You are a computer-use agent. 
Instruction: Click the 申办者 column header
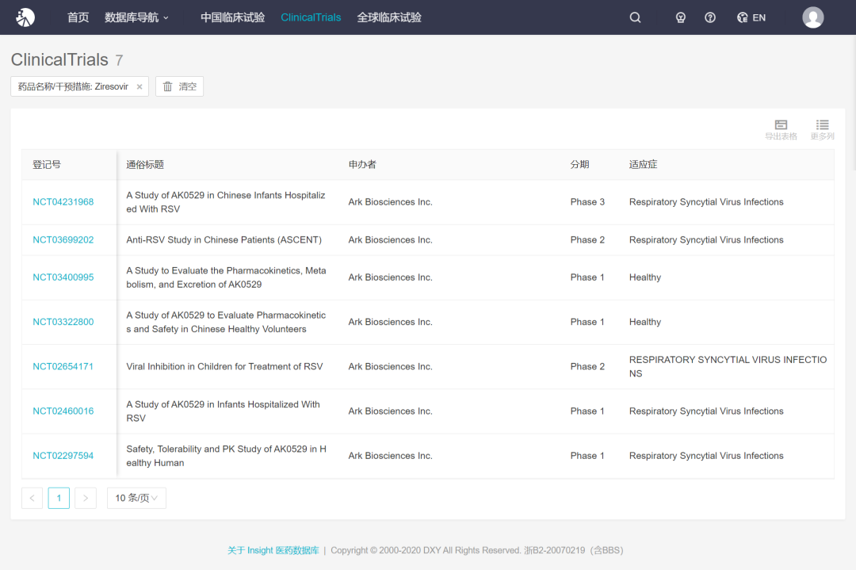(x=362, y=164)
